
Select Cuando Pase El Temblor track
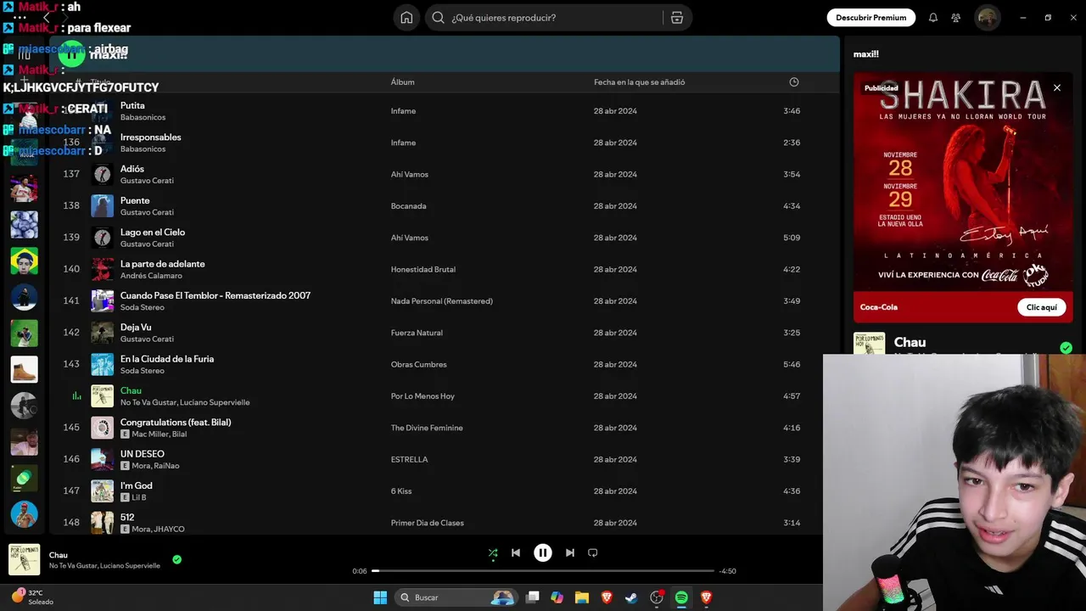pos(216,295)
